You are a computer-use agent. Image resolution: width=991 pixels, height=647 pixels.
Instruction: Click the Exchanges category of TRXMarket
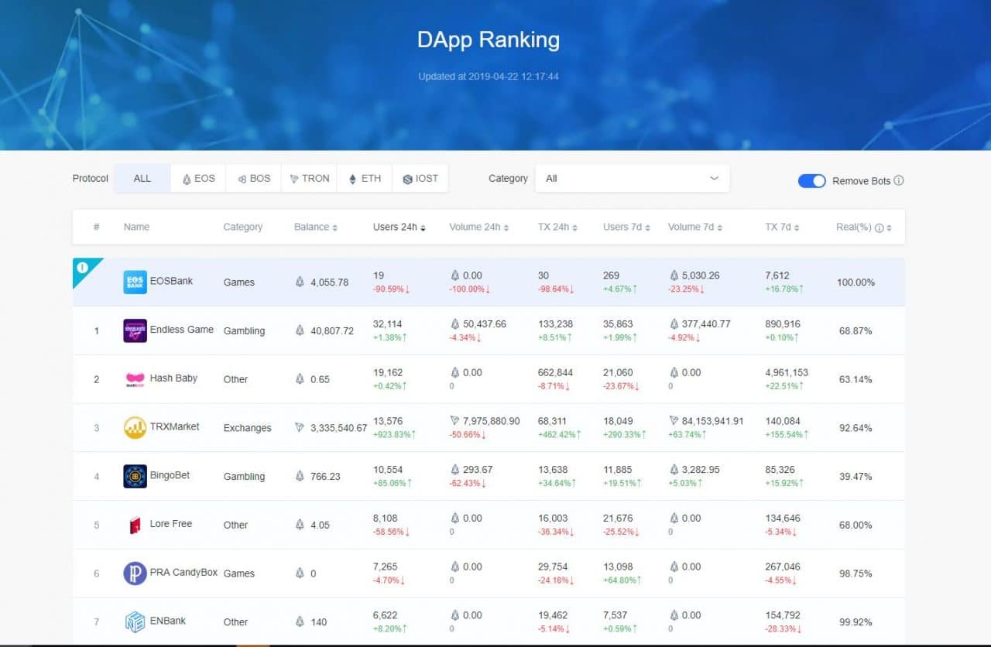click(248, 428)
